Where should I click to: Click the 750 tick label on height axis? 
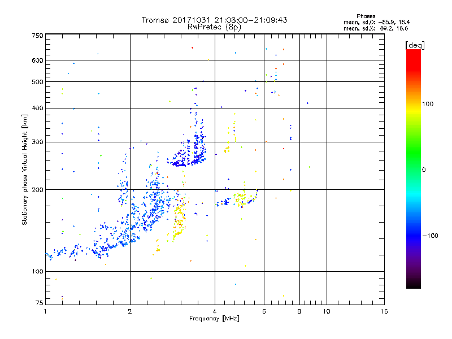37,36
